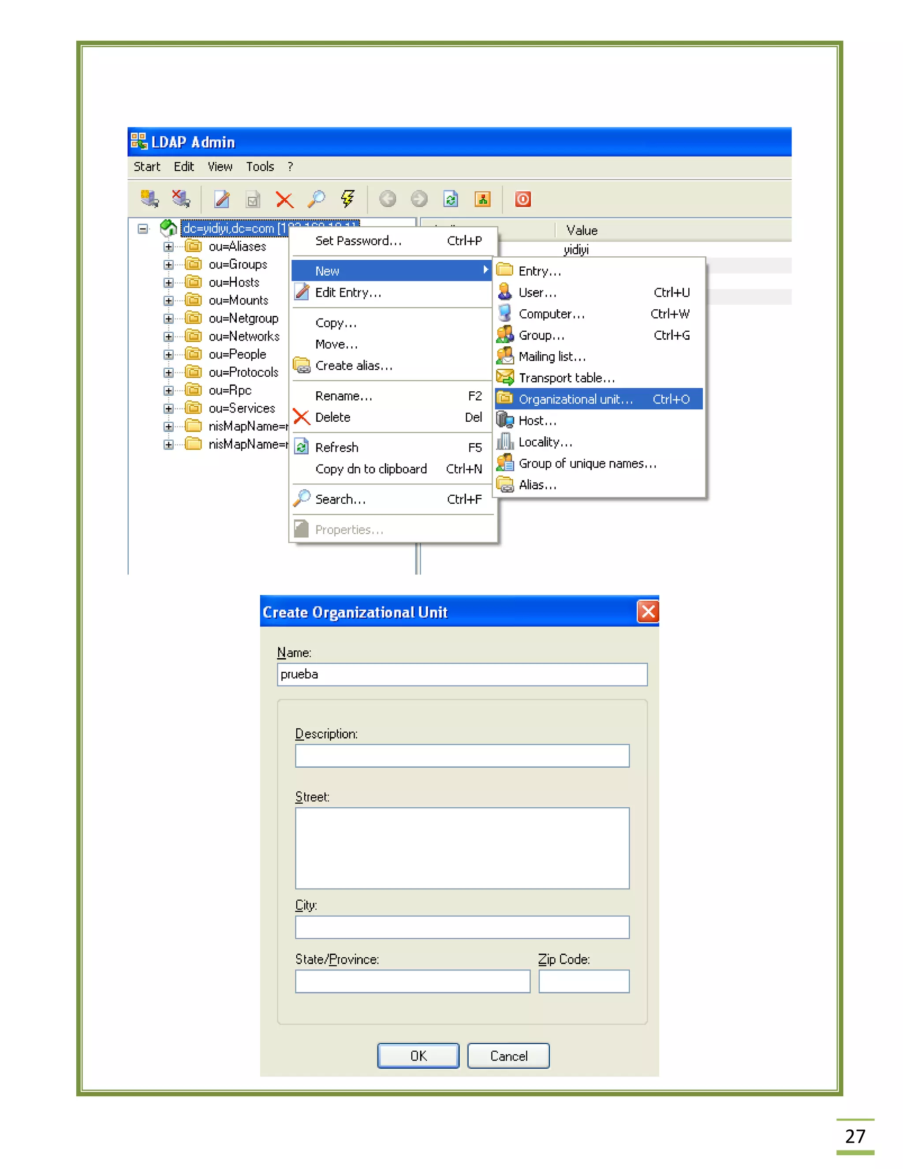
Task: Expand the ou=Groups tree node
Action: [168, 264]
